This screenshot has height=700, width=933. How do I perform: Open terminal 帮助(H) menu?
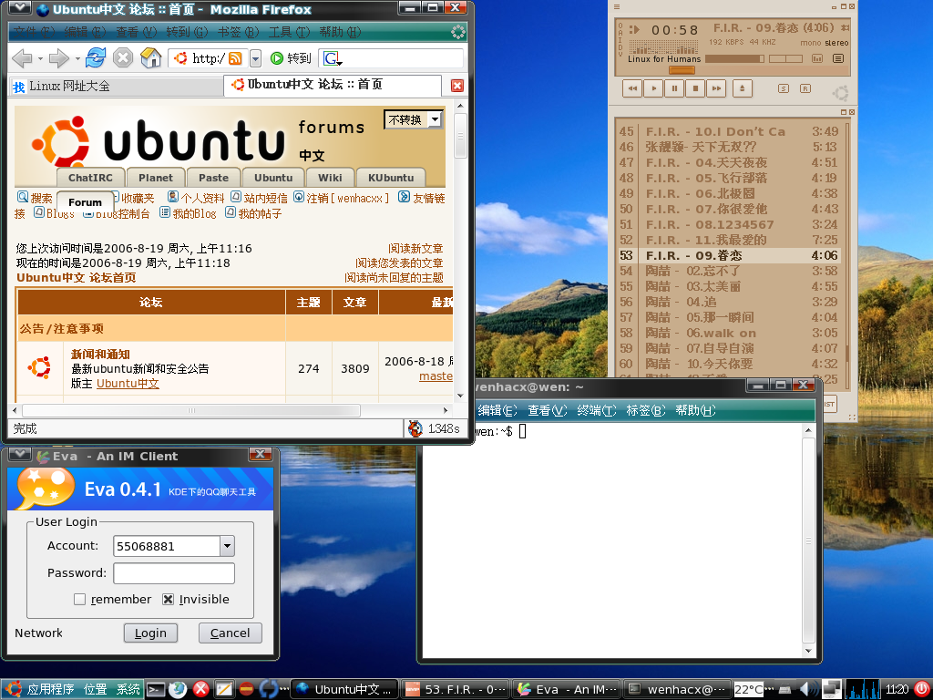pos(695,410)
